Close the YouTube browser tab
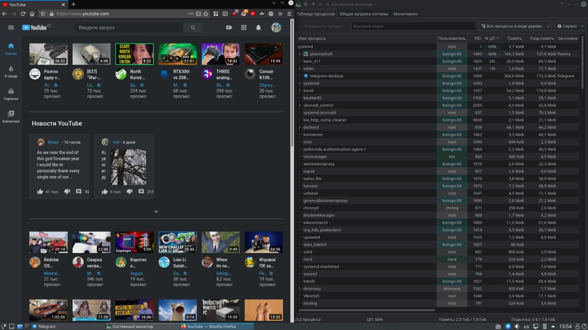This screenshot has width=588, height=330. pyautogui.click(x=63, y=4)
